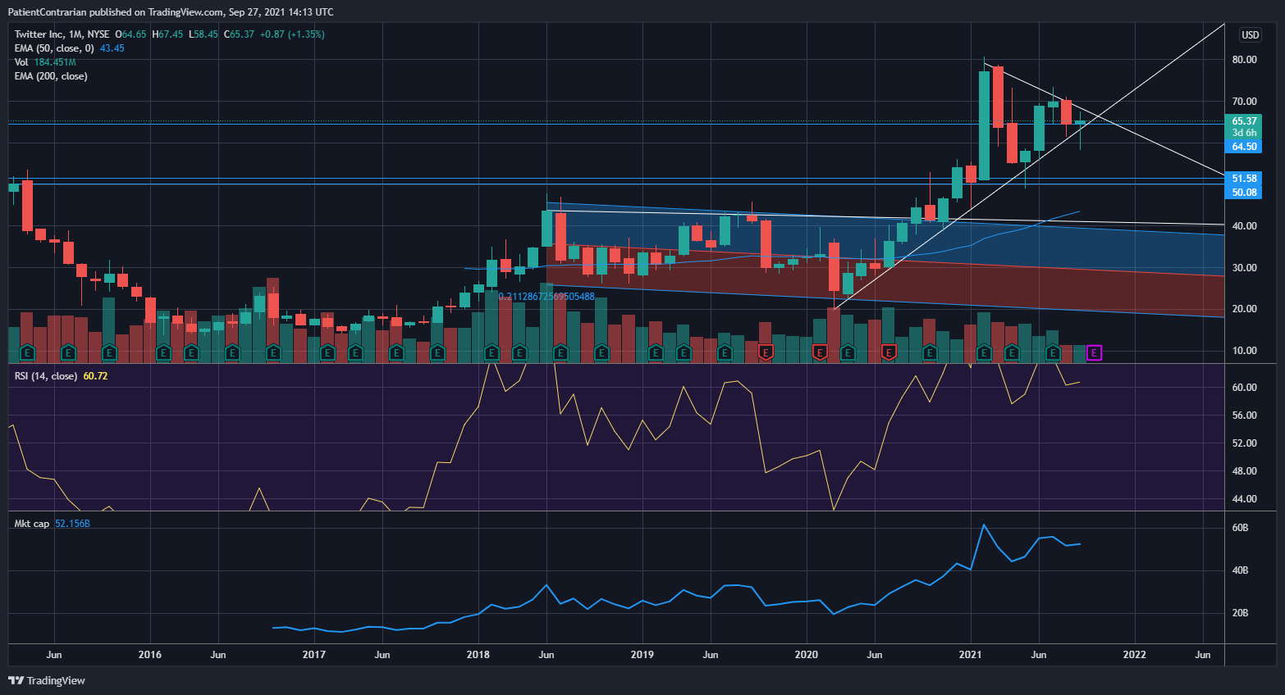This screenshot has width=1285, height=695.
Task: Click the high value H67.45
Action: click(x=167, y=34)
